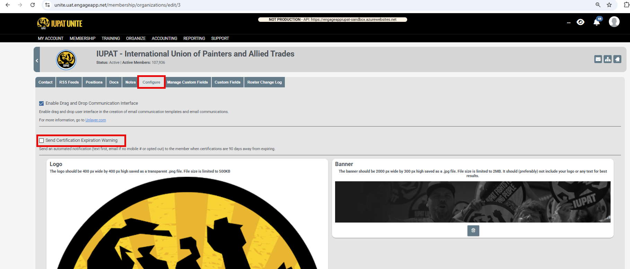Switch to the Notes tab
This screenshot has width=630, height=269.
pyautogui.click(x=130, y=82)
